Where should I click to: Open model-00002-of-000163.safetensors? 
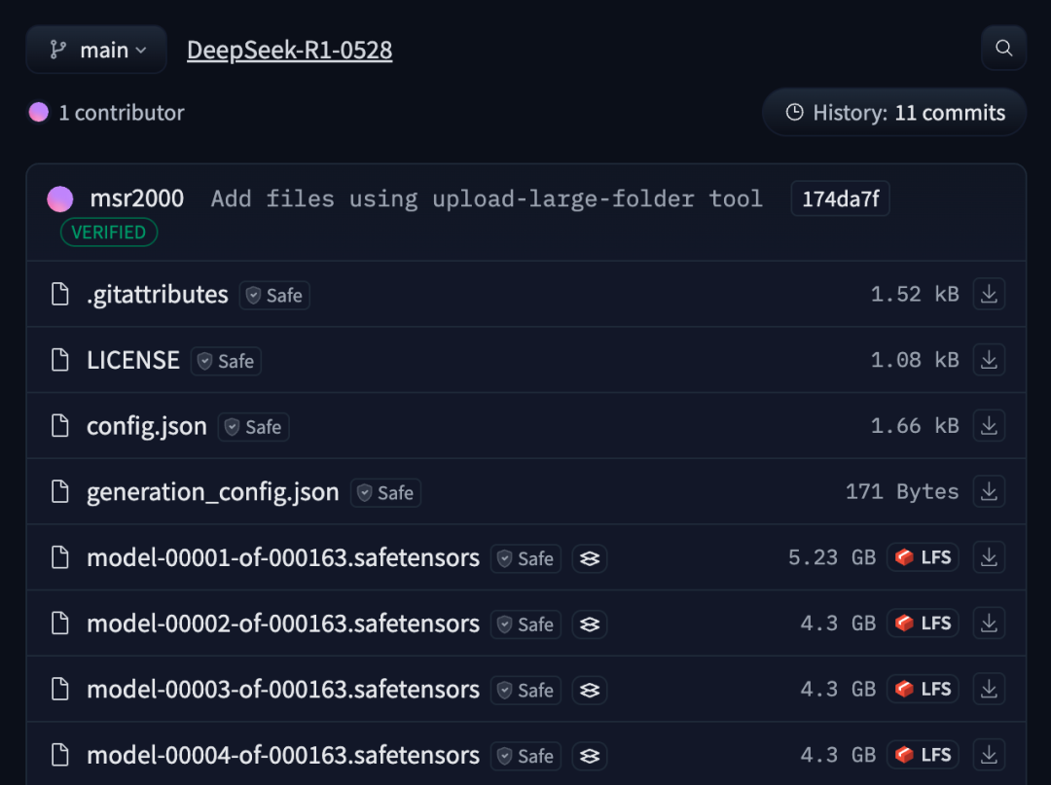tap(283, 624)
